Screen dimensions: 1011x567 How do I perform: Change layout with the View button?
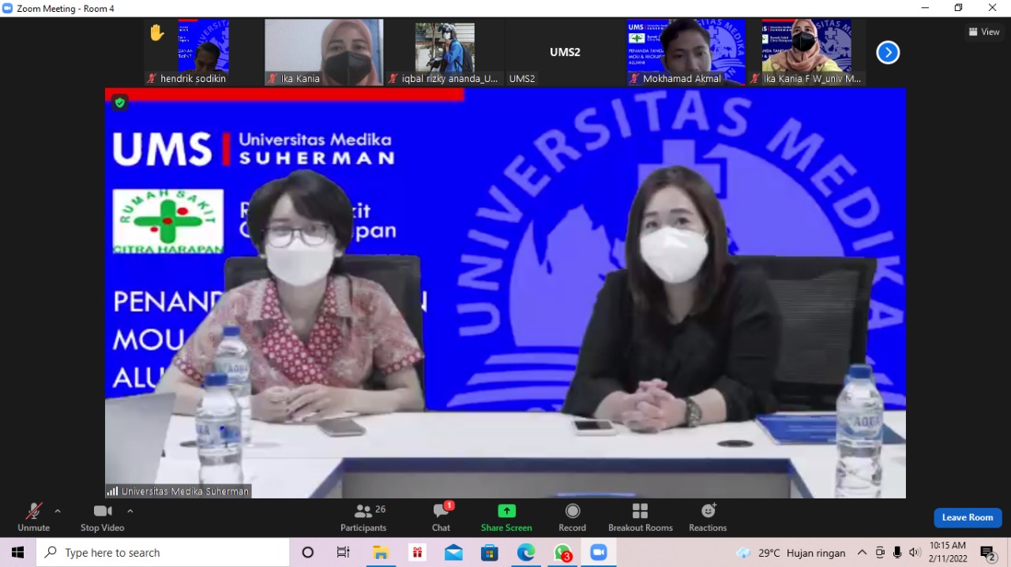[x=984, y=32]
